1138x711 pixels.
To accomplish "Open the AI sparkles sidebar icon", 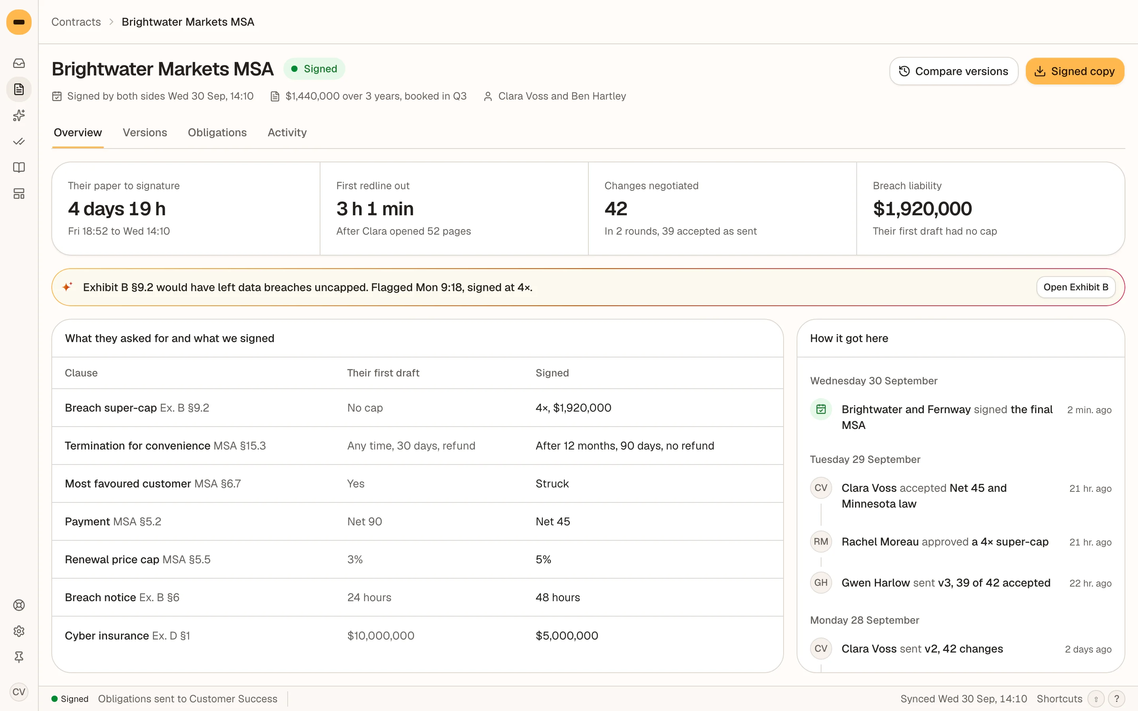I will (19, 116).
